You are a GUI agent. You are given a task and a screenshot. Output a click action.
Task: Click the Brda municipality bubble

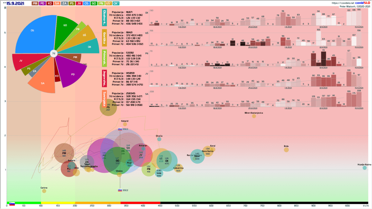(286, 149)
